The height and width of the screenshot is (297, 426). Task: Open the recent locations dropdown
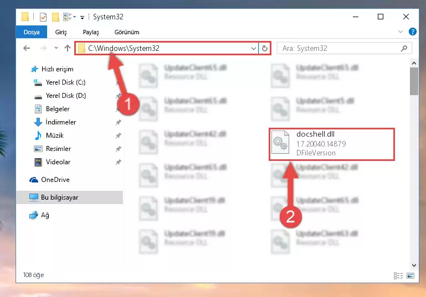point(56,48)
